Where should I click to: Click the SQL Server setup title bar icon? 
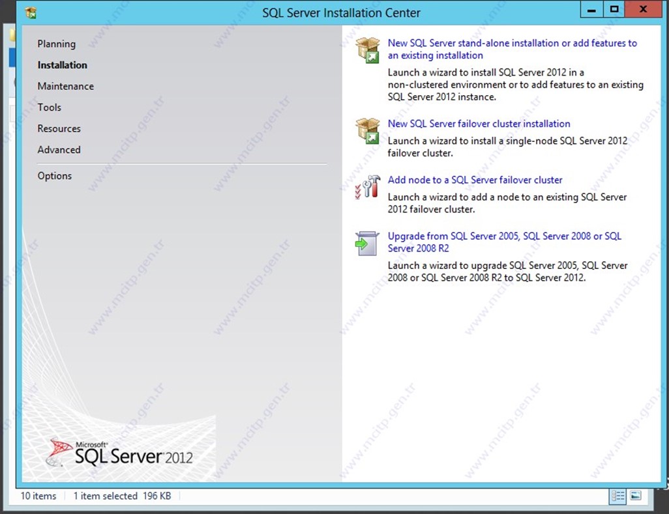pyautogui.click(x=31, y=13)
